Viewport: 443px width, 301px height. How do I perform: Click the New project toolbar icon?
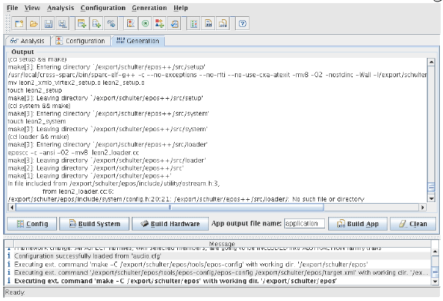click(x=19, y=24)
